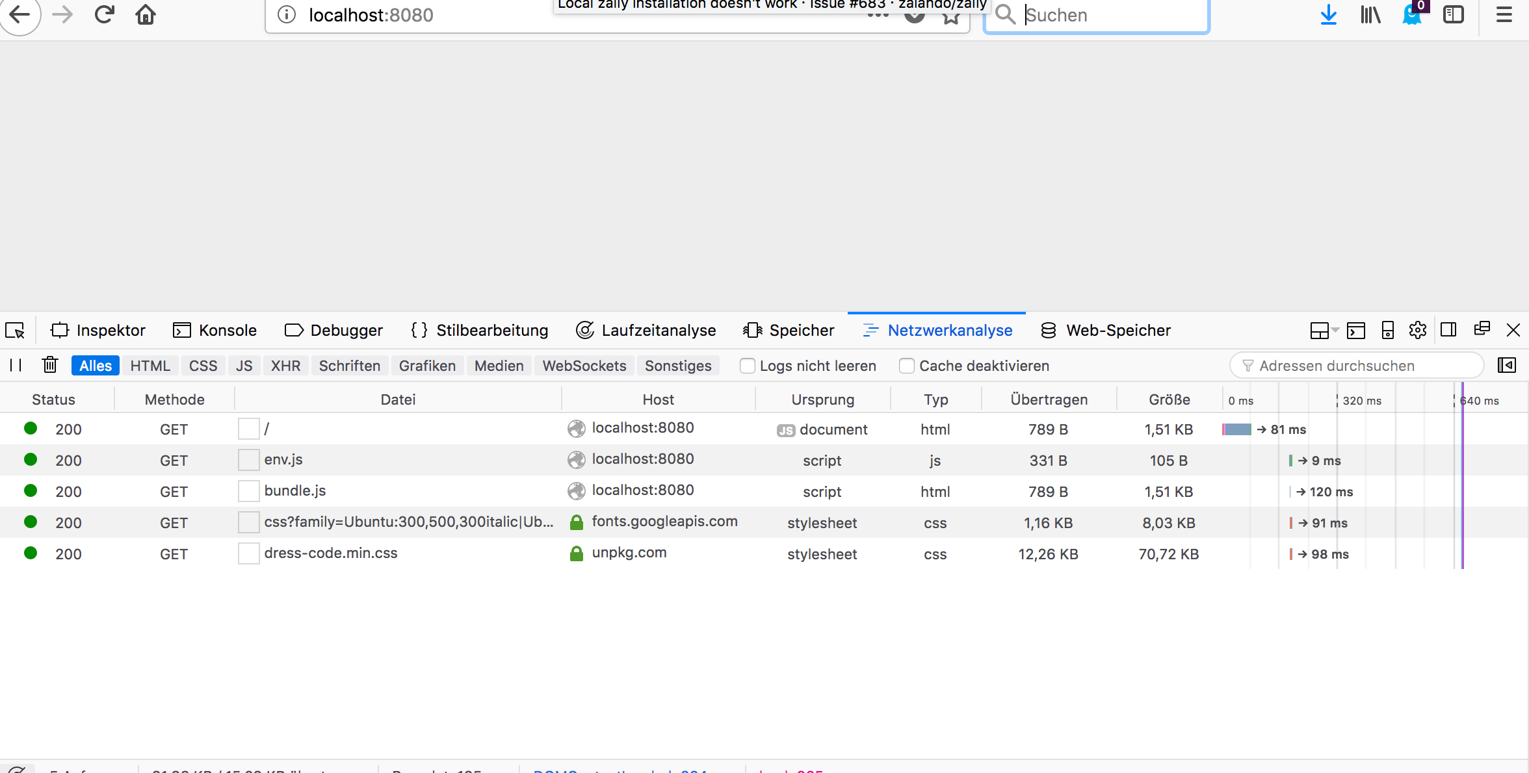Pause recording of network traffic
Image resolution: width=1529 pixels, height=773 pixels.
tap(16, 365)
